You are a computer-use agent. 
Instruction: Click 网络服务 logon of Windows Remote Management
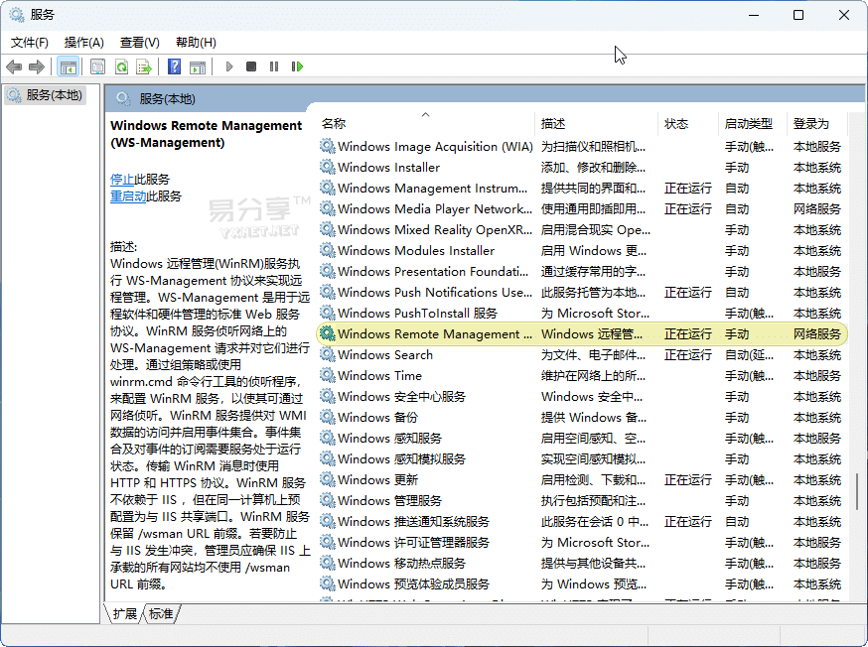click(817, 334)
